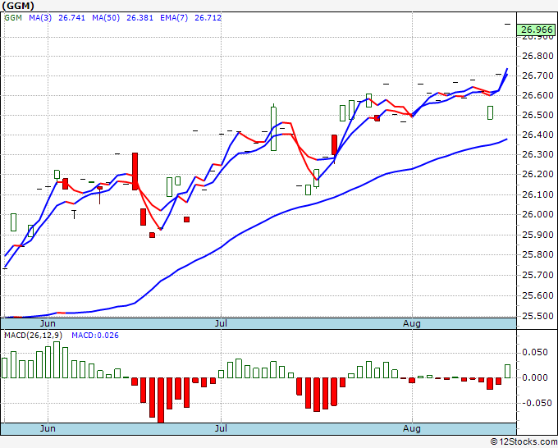Viewport: 558px width, 448px height.
Task: Select the 25.800 price axis label
Action: pyautogui.click(x=537, y=254)
